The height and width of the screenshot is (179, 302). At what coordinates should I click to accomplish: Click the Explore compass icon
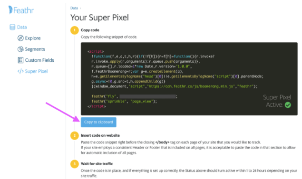point(20,38)
